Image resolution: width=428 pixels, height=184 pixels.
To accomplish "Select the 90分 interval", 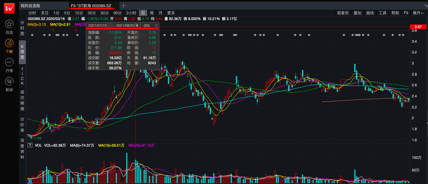I will click(x=118, y=13).
